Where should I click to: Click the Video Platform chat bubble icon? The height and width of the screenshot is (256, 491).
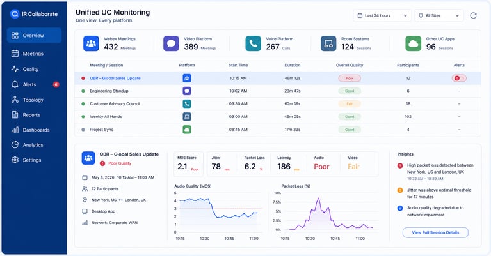tap(172, 43)
